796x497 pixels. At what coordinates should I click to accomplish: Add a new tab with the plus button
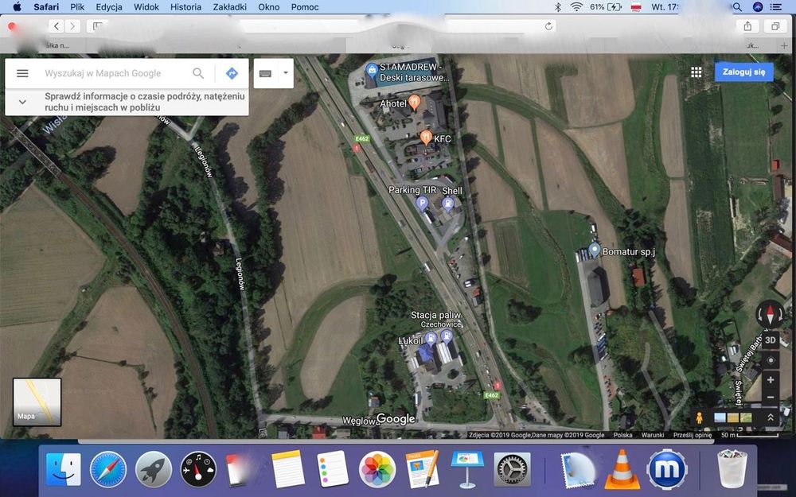(x=784, y=45)
